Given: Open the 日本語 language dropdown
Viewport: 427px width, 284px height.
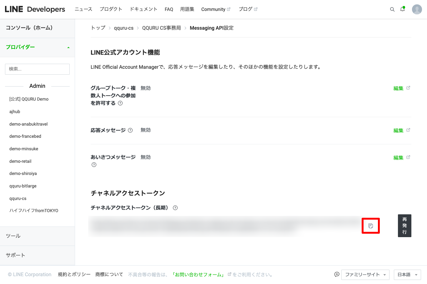Looking at the screenshot, I should pos(407,275).
